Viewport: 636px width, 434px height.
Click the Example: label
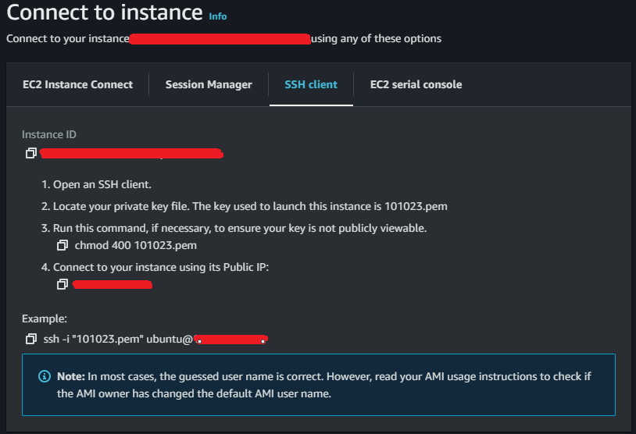(43, 319)
